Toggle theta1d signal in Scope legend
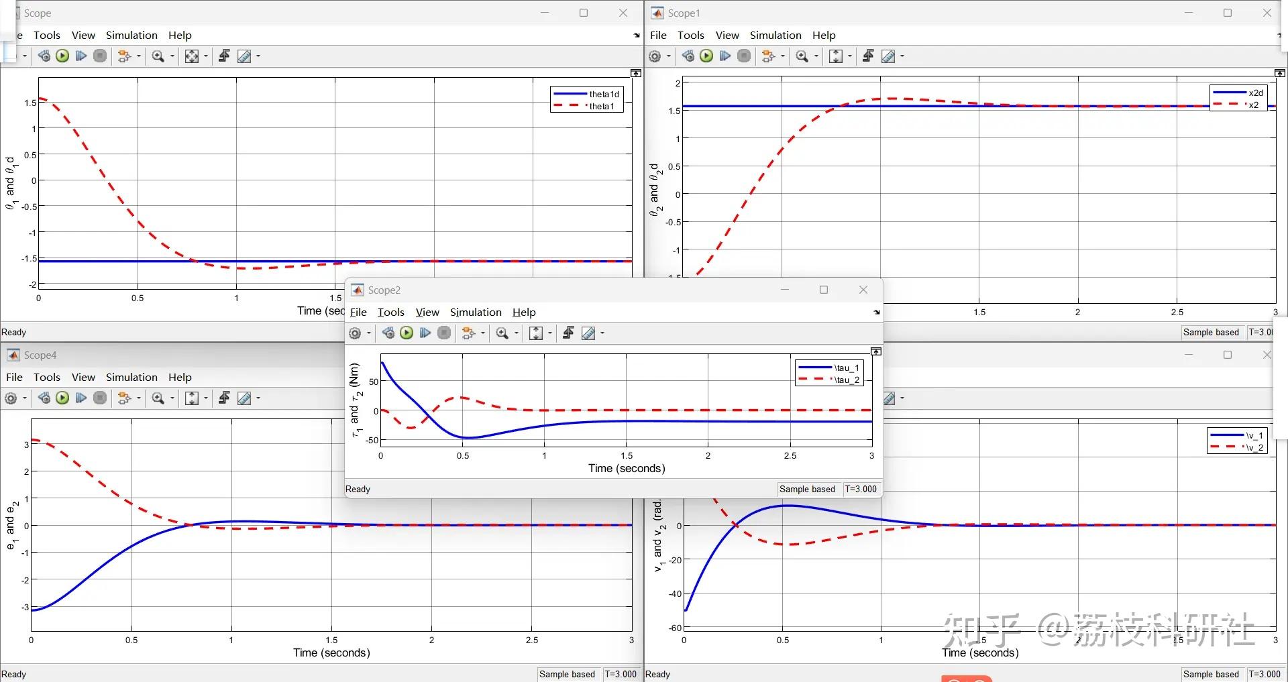The image size is (1288, 682). point(587,95)
